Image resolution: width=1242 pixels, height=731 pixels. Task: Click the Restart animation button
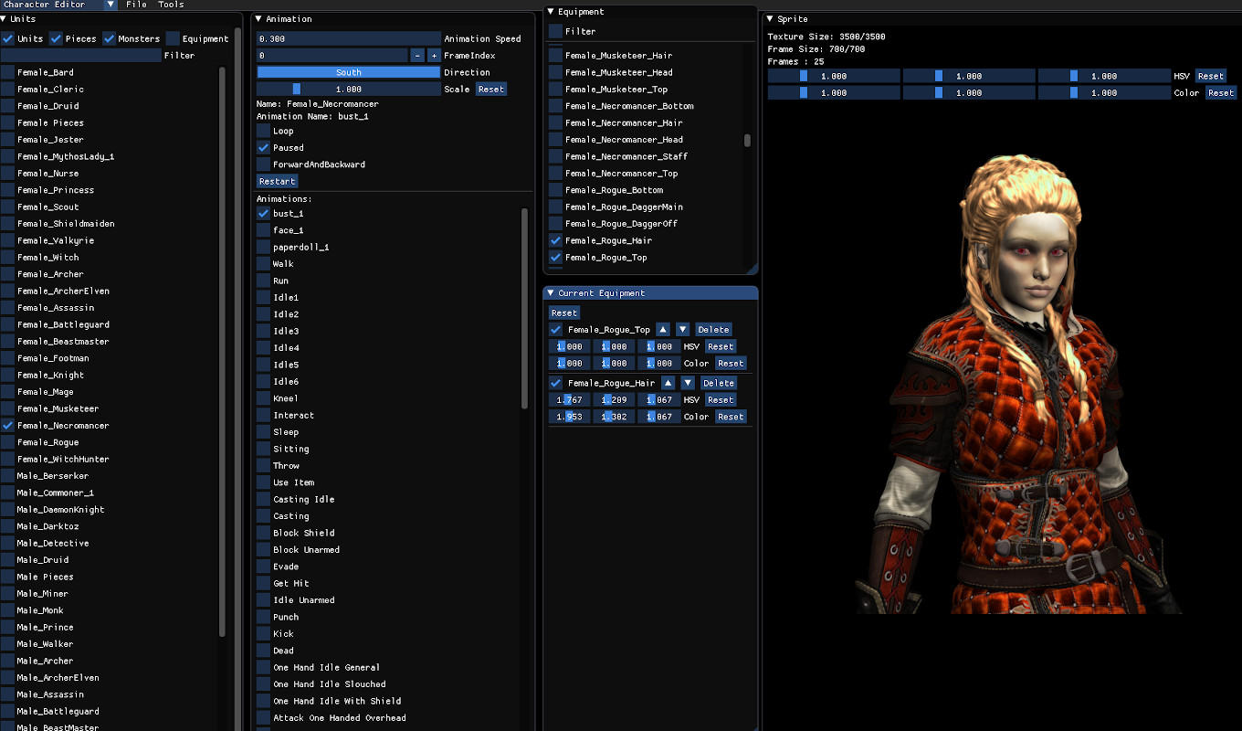pyautogui.click(x=277, y=181)
